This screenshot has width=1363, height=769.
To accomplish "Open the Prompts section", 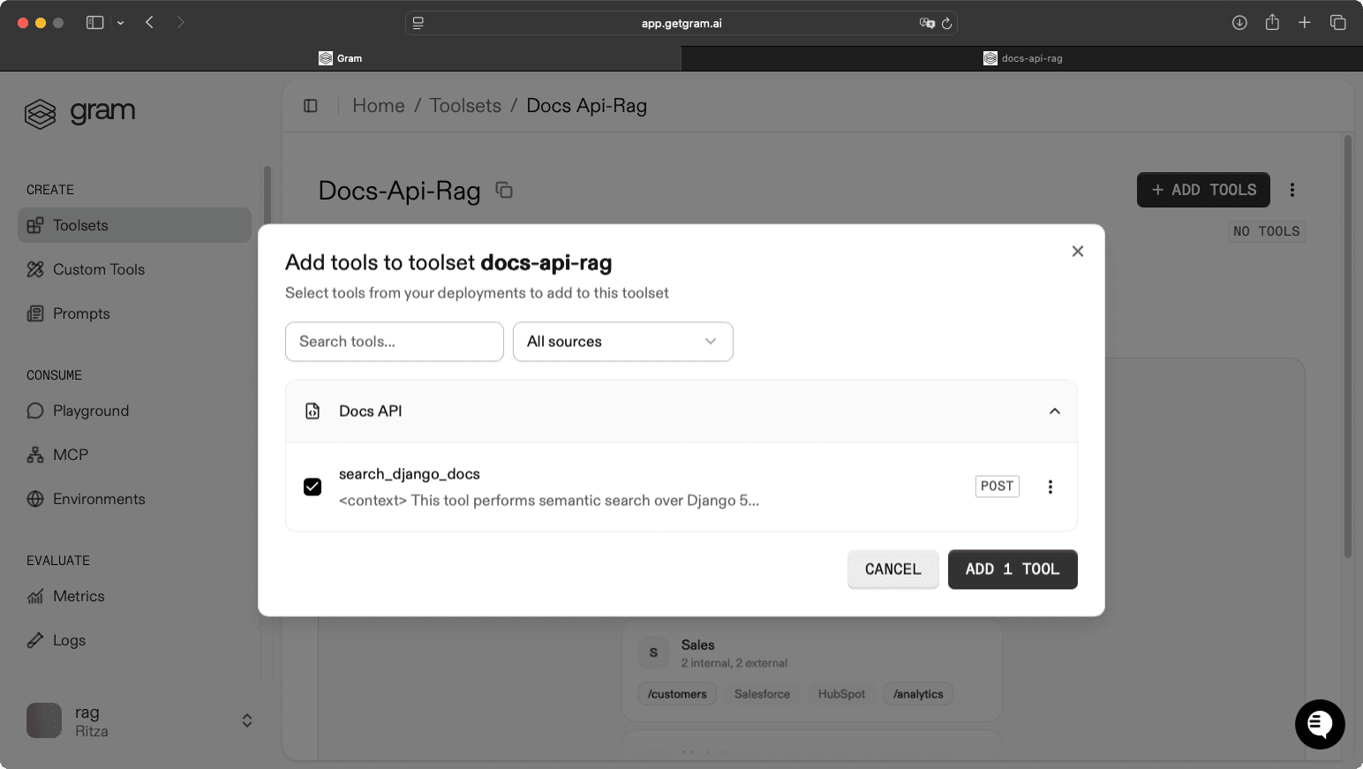I will click(81, 313).
